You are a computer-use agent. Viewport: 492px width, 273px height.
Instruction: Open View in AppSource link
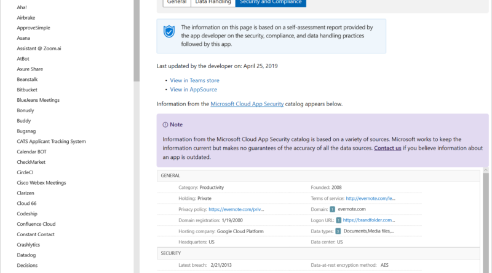[193, 90]
